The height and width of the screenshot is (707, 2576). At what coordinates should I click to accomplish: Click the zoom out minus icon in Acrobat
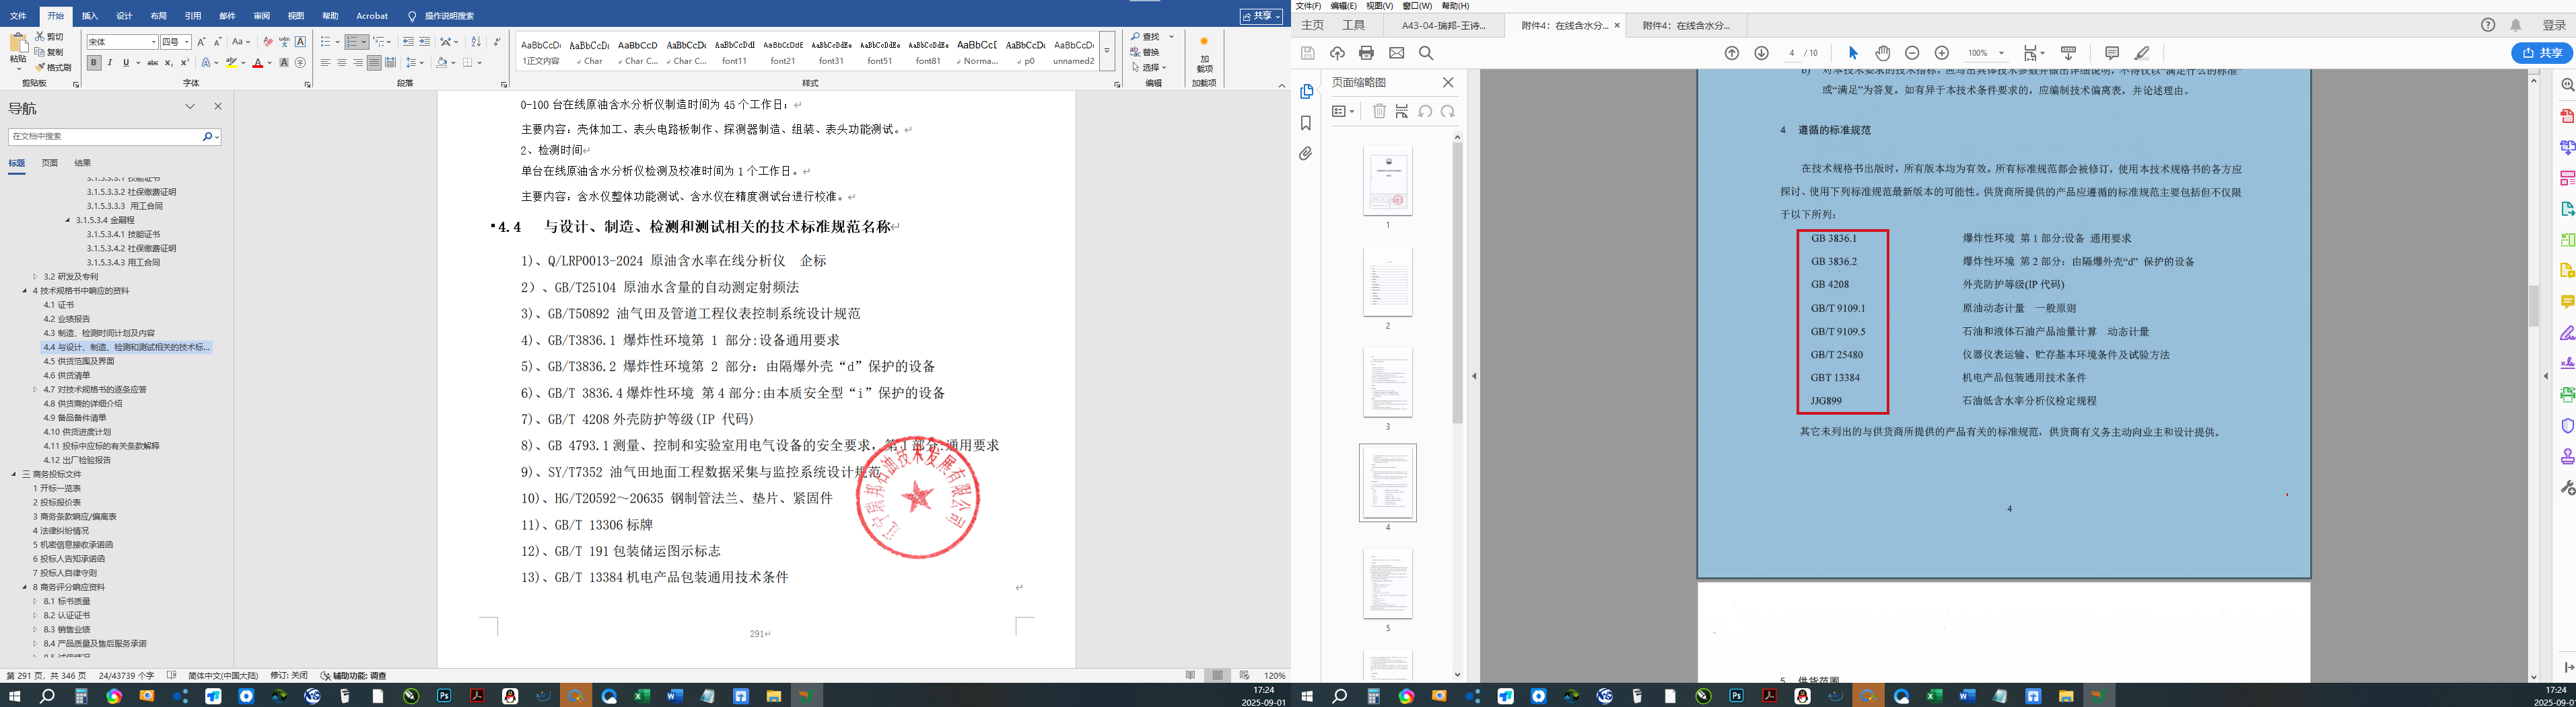(1912, 53)
